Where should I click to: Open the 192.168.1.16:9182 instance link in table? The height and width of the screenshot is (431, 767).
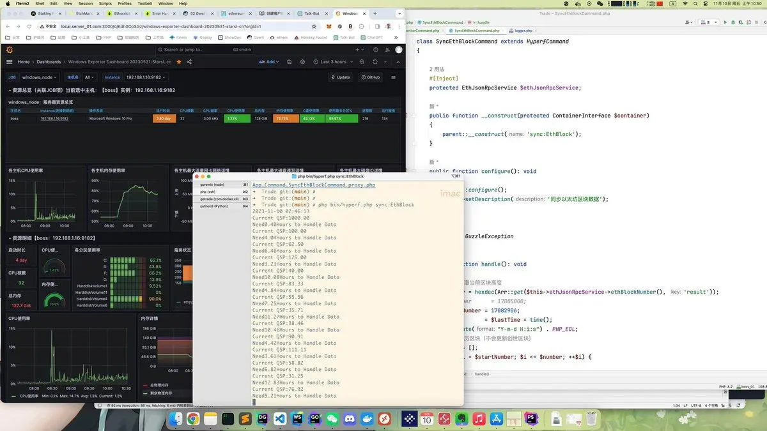[54, 119]
